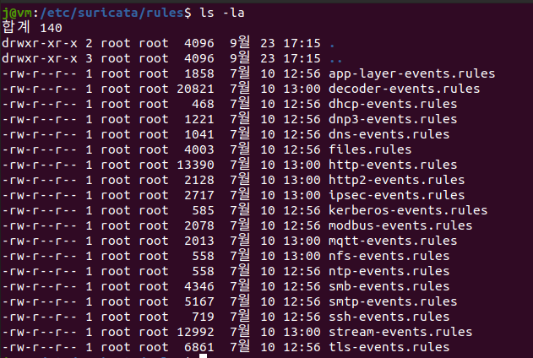Click tls-events.rules filename
Viewport: 533px width, 358px height.
[389, 347]
